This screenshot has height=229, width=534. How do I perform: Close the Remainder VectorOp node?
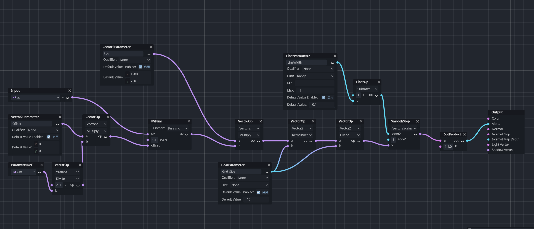[313, 121]
